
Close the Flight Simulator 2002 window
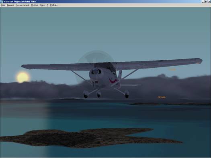click(x=209, y=2)
